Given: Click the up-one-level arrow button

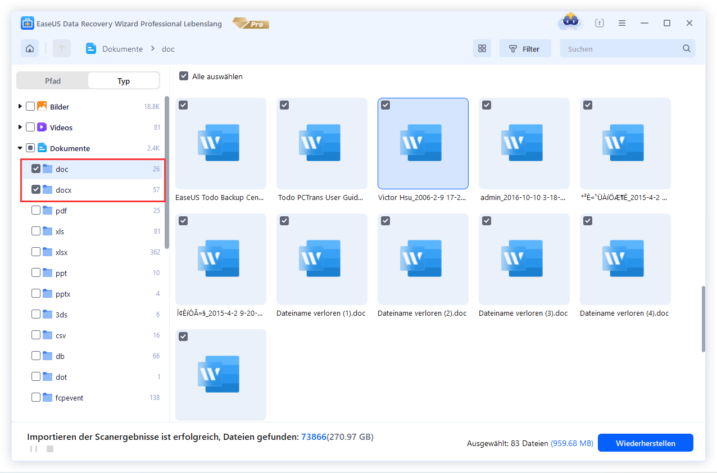Looking at the screenshot, I should click(x=62, y=49).
